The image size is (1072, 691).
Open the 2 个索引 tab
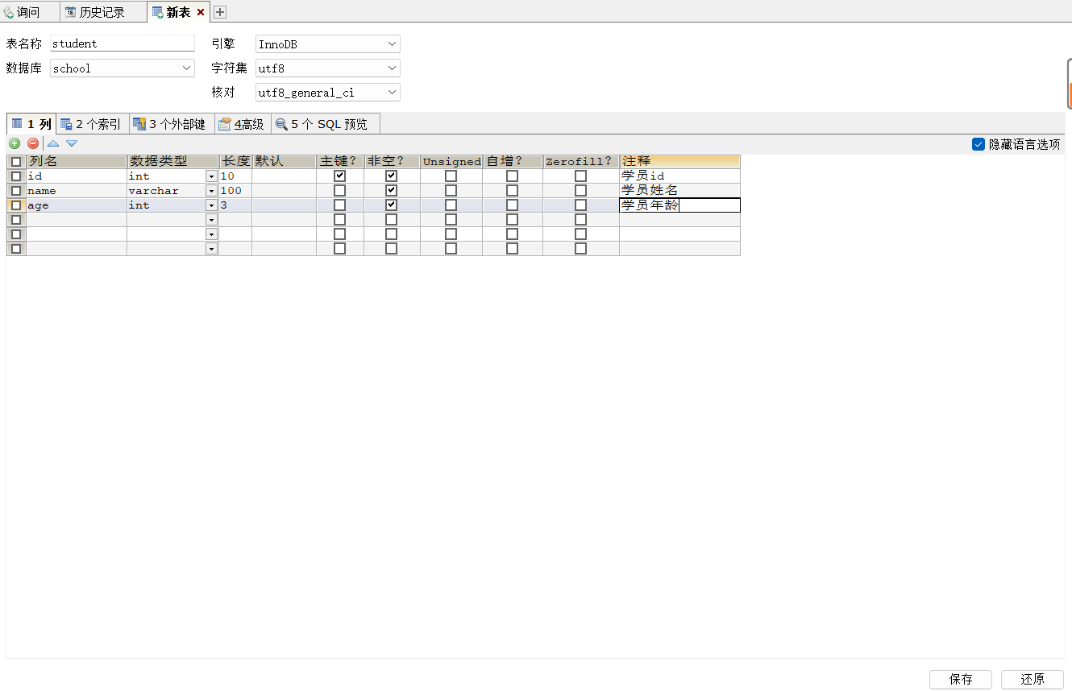(x=91, y=124)
